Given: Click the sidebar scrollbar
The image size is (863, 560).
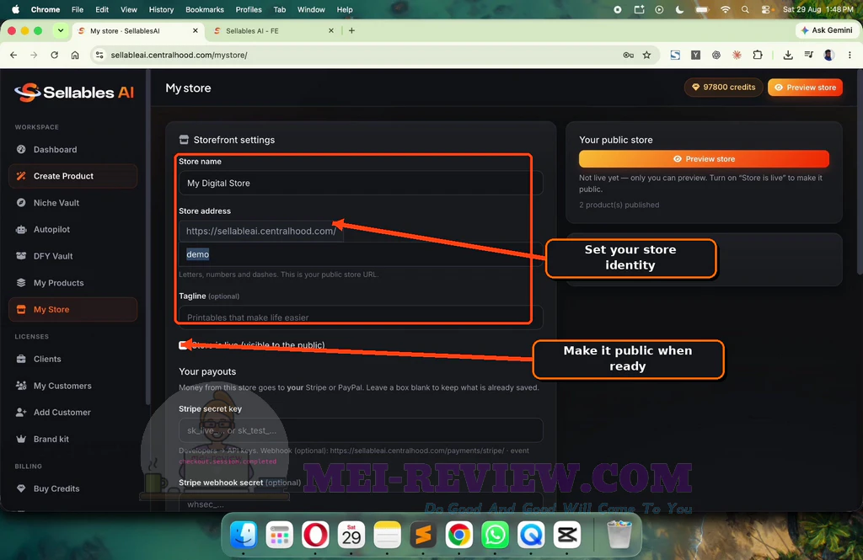Looking at the screenshot, I should pos(147,239).
